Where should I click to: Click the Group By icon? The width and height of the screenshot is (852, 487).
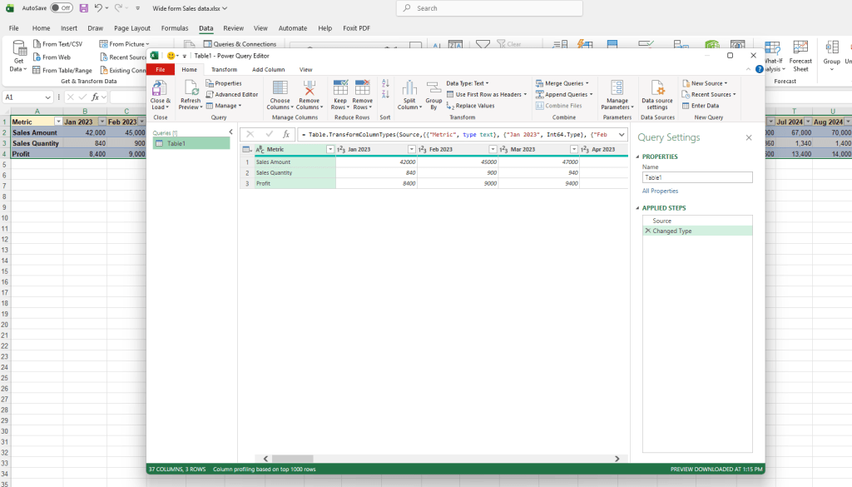pos(433,88)
